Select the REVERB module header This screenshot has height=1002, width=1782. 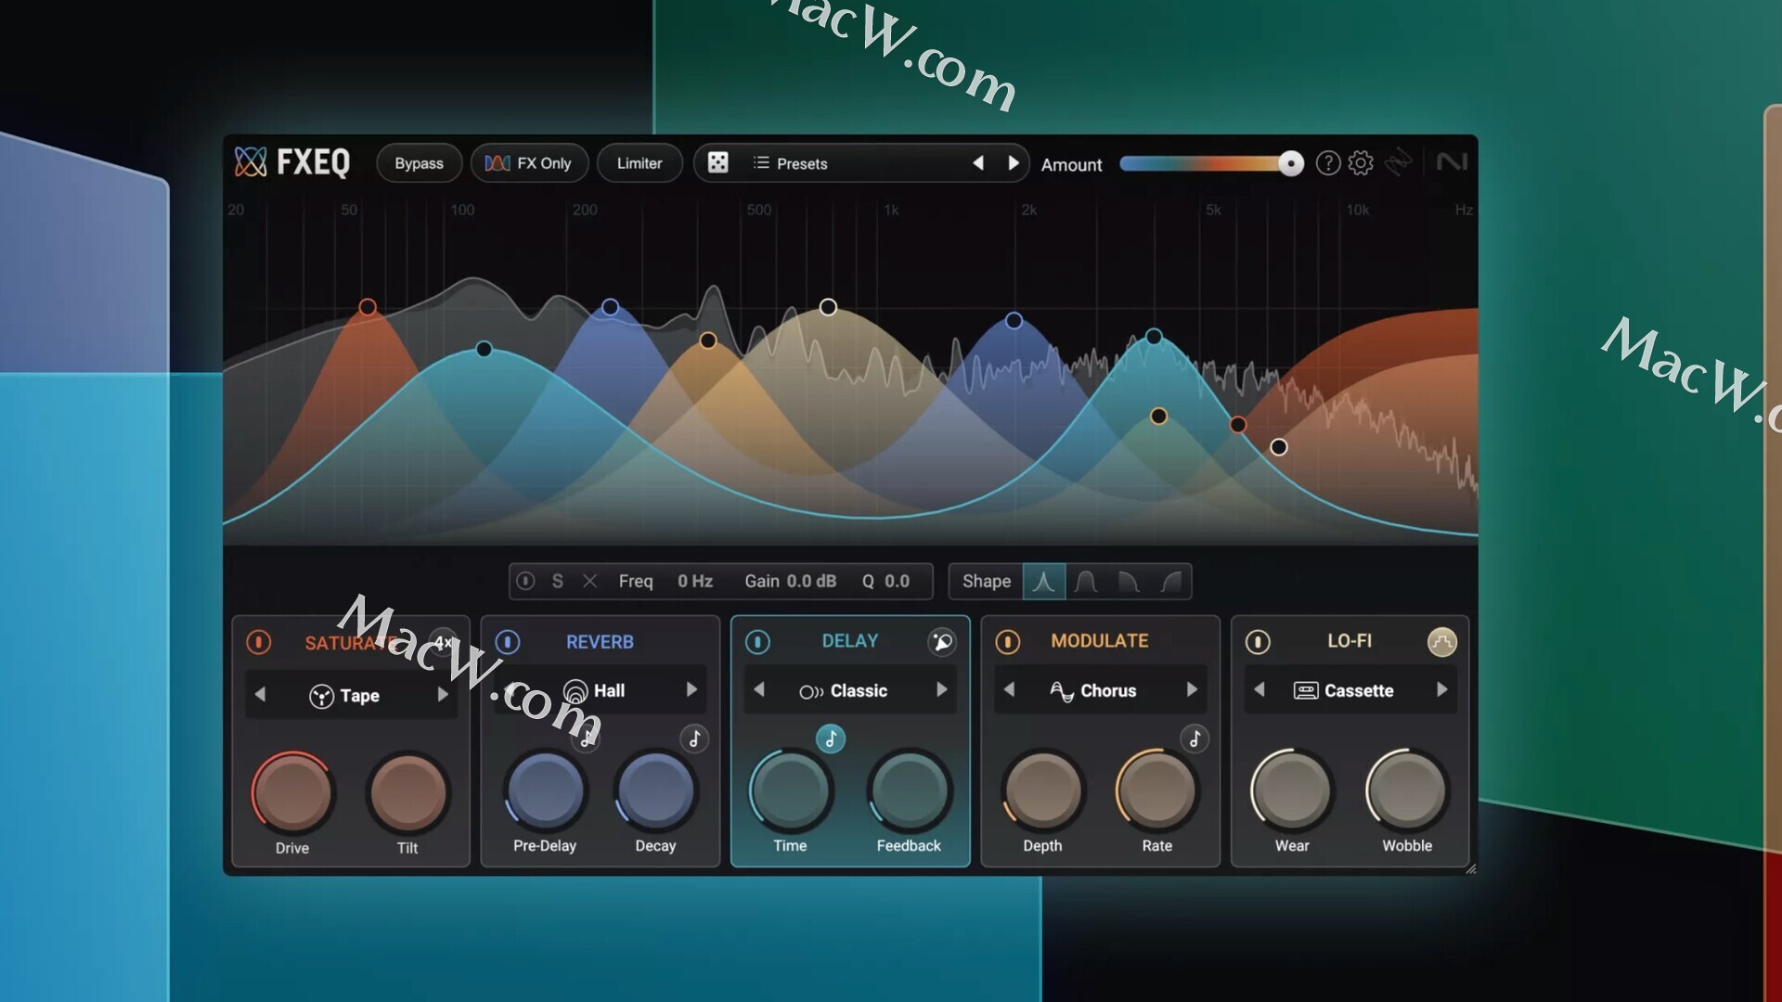pos(600,642)
